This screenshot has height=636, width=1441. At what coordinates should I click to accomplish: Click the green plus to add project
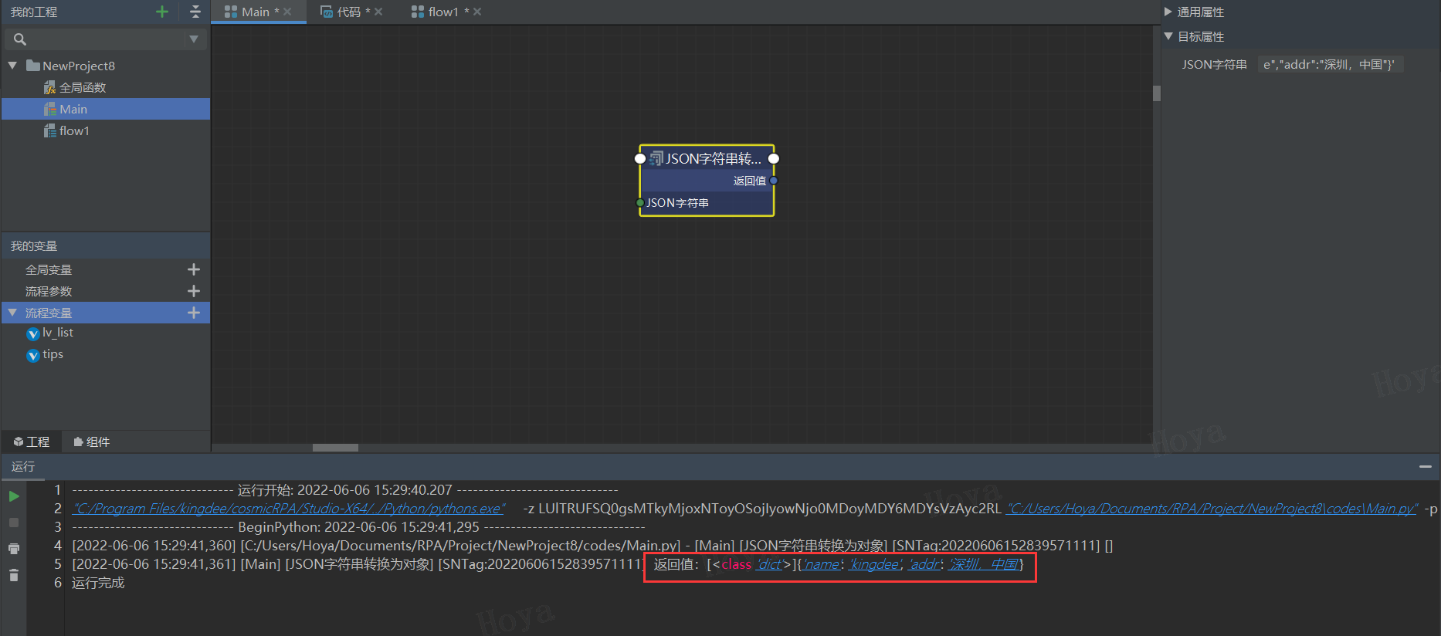(x=162, y=12)
